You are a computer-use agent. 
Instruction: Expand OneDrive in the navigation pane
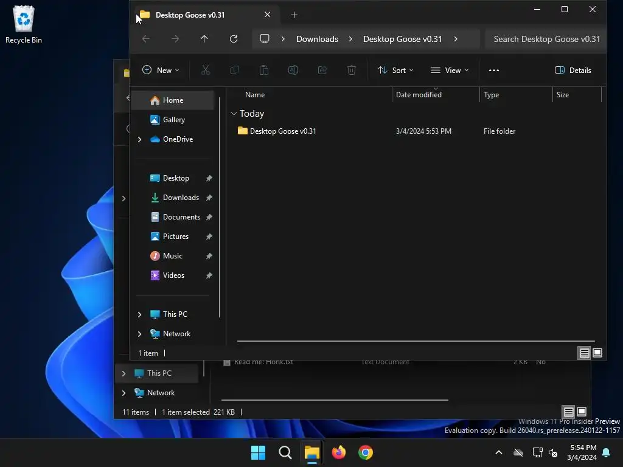click(x=139, y=139)
